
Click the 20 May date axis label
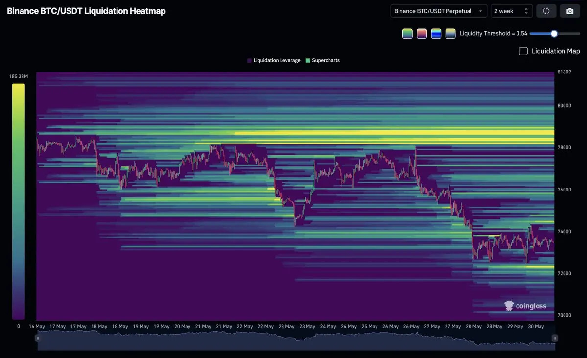click(182, 327)
